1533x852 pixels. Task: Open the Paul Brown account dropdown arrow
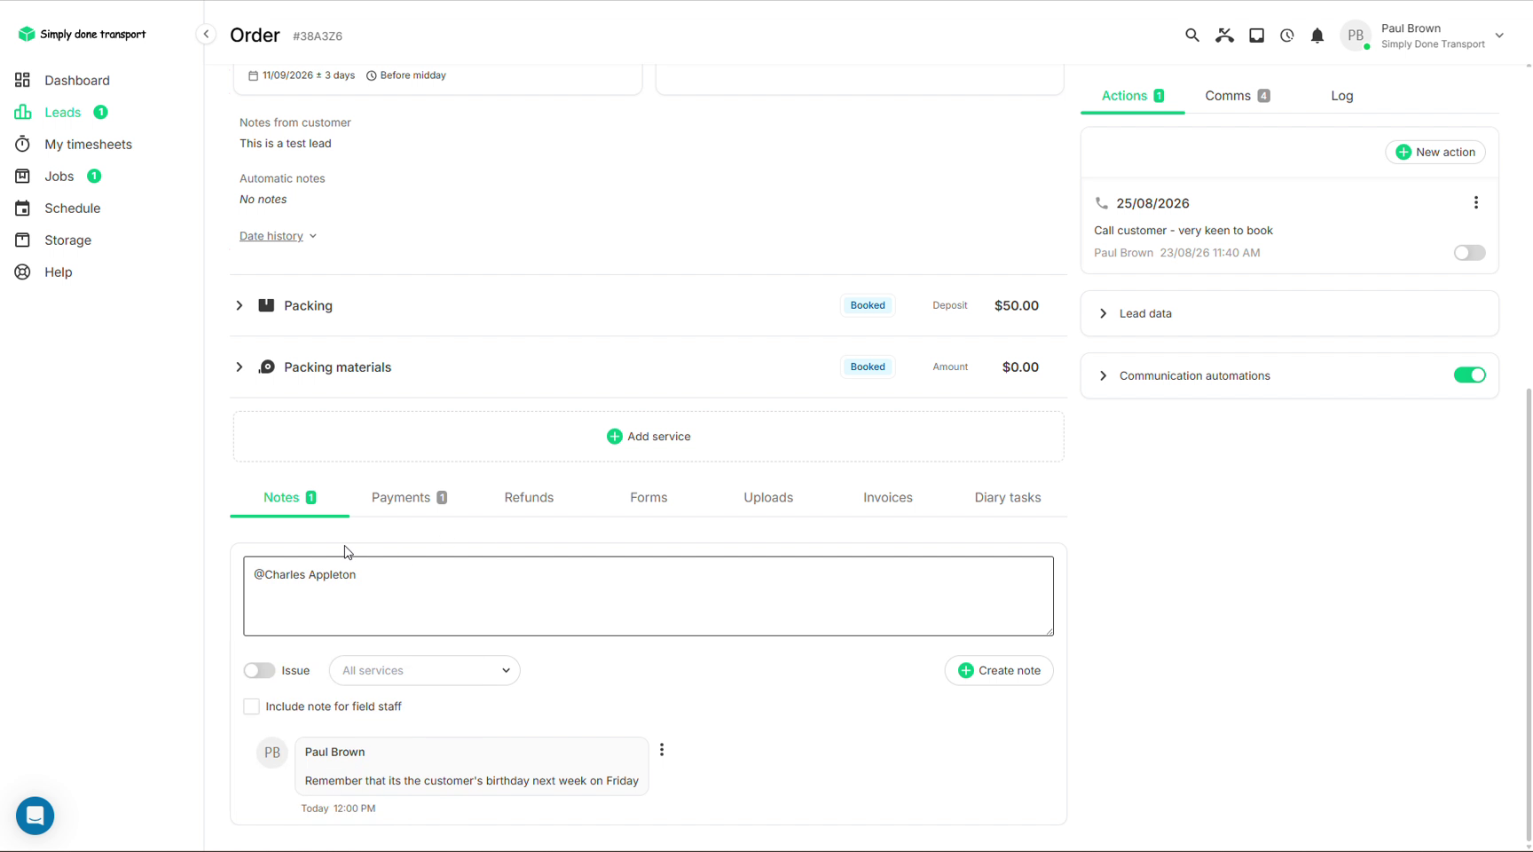[x=1499, y=35]
